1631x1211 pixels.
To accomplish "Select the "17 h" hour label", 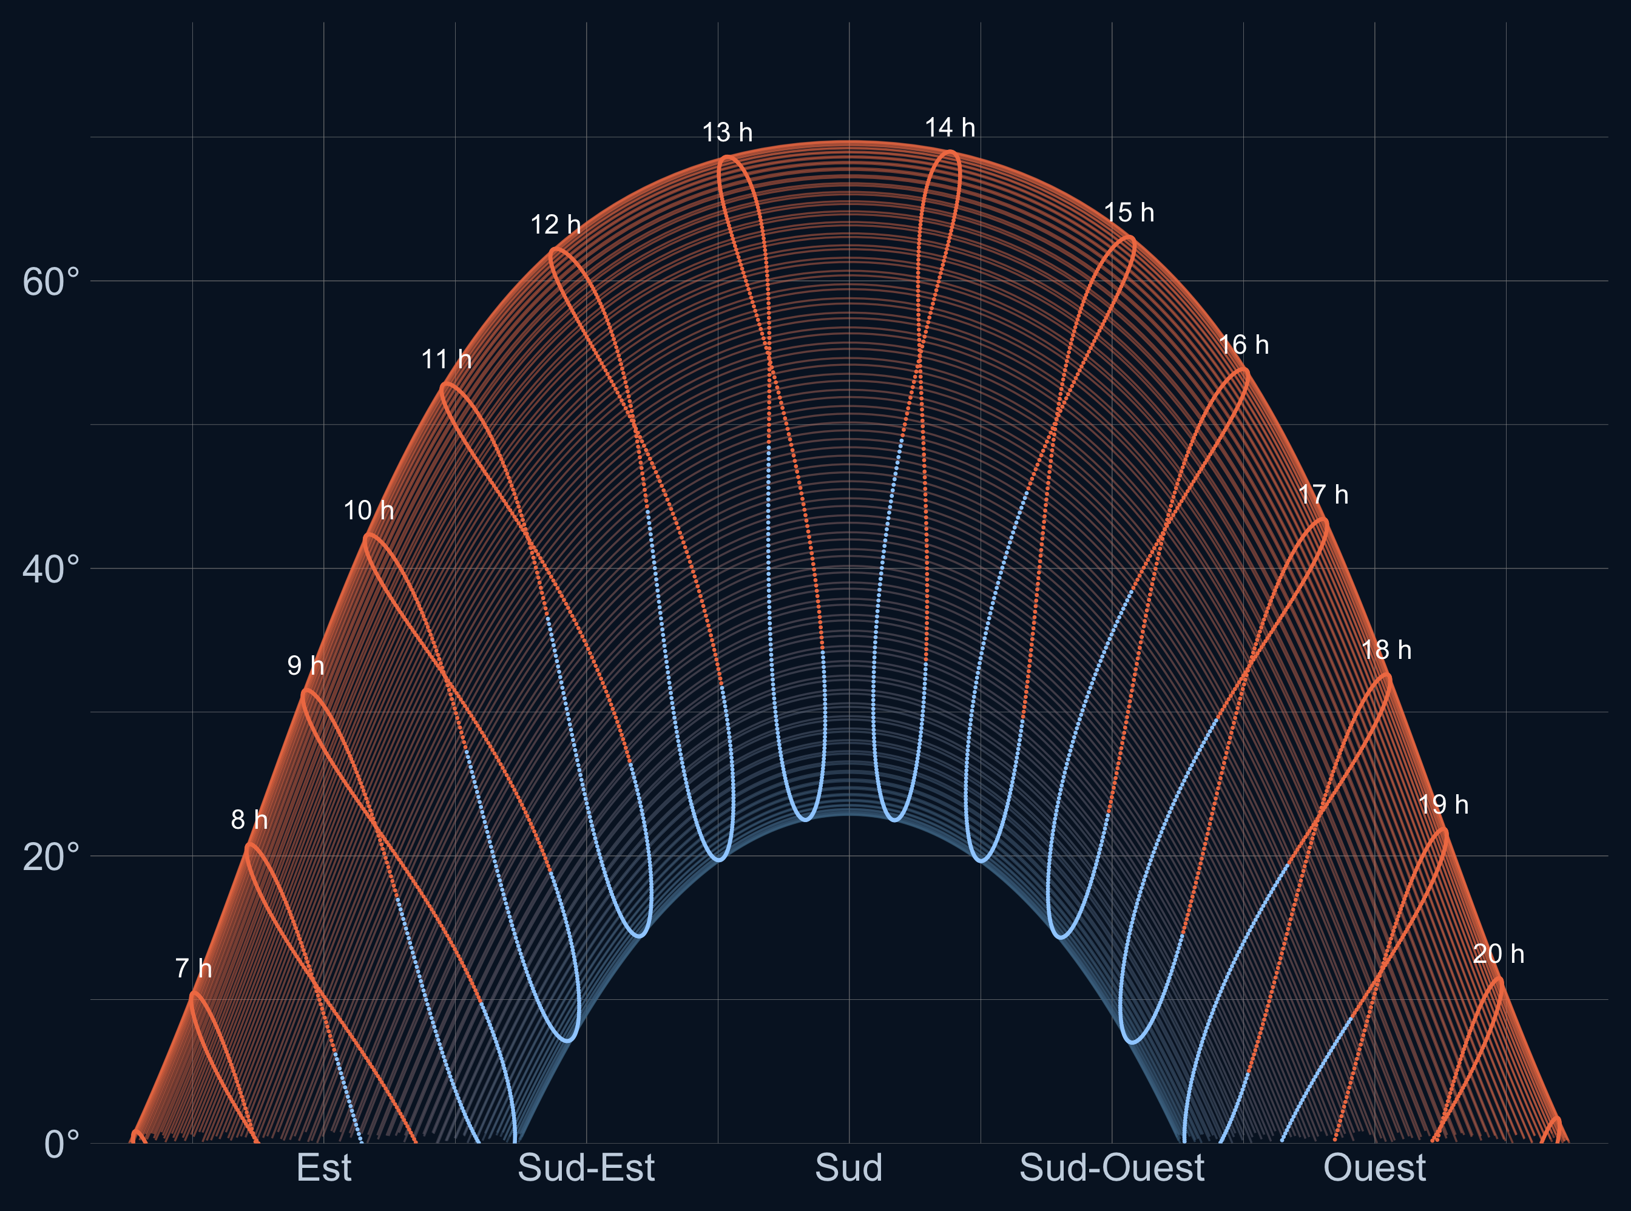I will (x=1323, y=495).
